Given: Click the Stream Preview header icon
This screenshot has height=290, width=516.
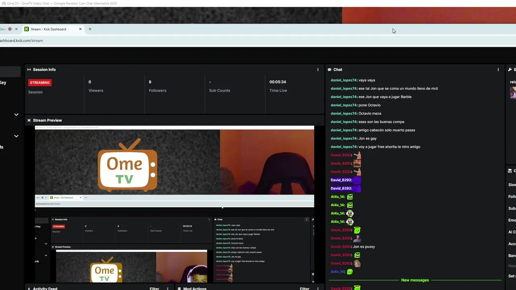Looking at the screenshot, I should point(29,120).
